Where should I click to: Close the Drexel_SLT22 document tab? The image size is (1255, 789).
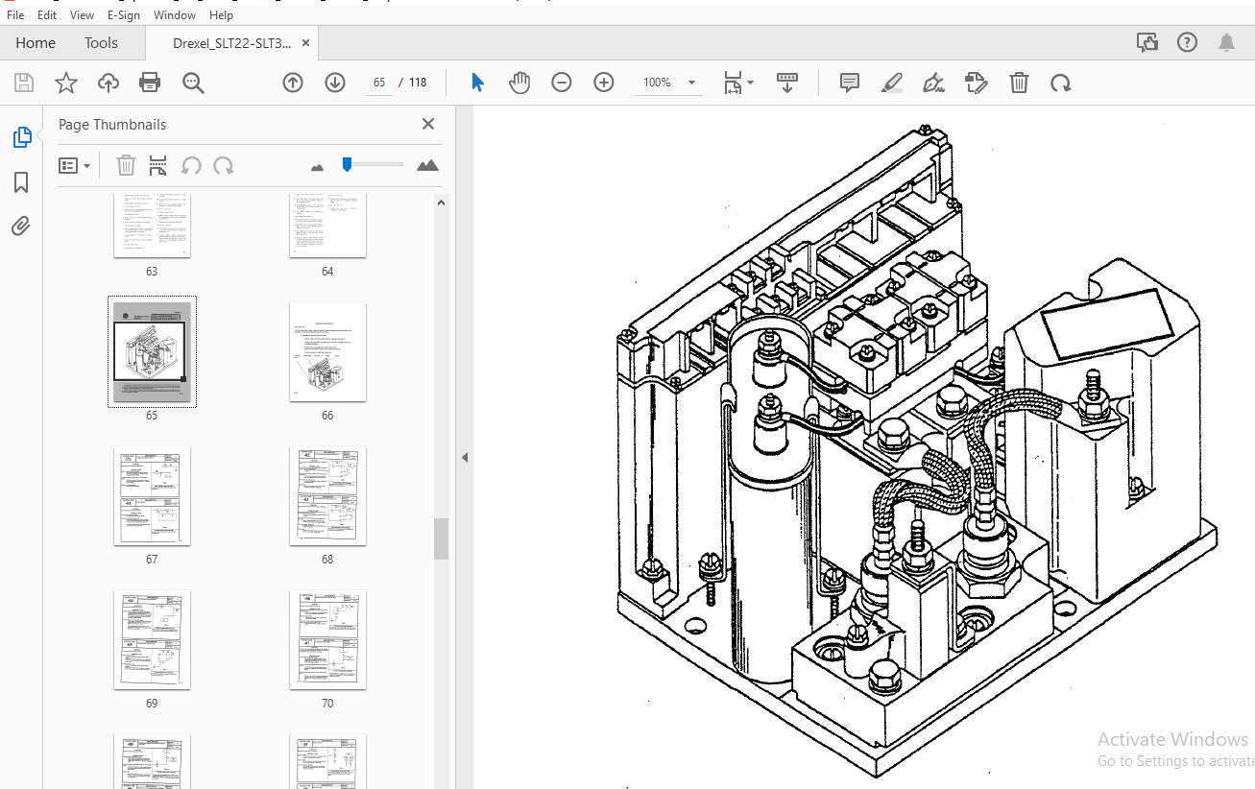[x=305, y=43]
